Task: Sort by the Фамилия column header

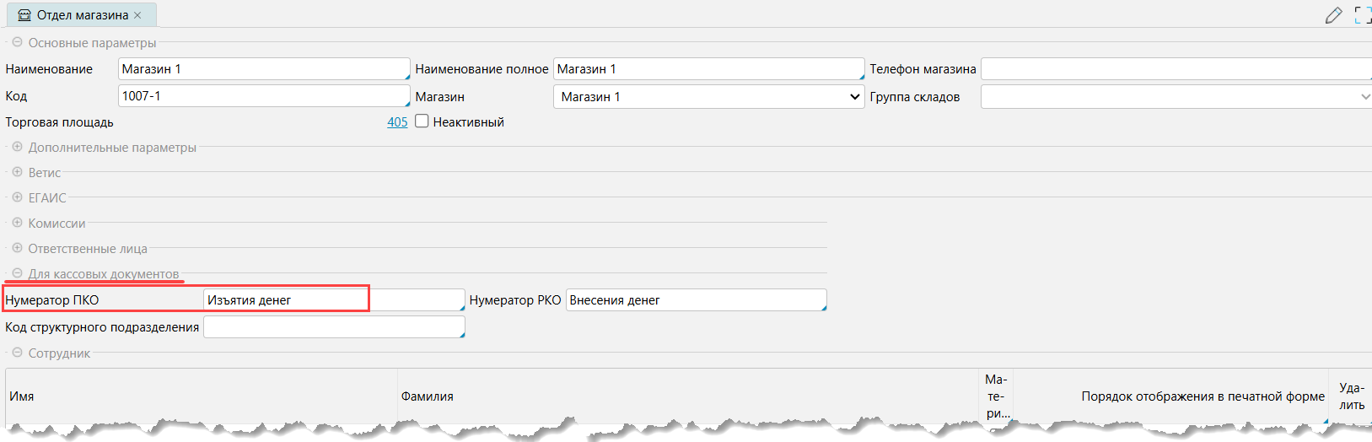Action: pyautogui.click(x=428, y=396)
